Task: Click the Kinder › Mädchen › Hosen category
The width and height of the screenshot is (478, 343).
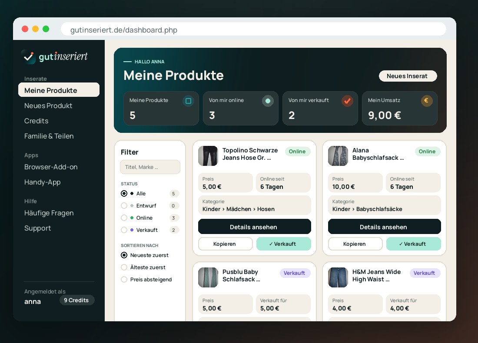Action: tap(239, 209)
